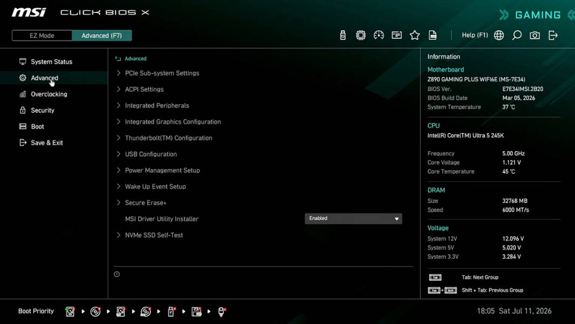The height and width of the screenshot is (324, 575).
Task: Open Help (F1)
Action: tap(475, 35)
